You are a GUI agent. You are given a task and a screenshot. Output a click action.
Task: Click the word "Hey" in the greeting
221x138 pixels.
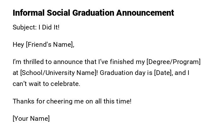pos(18,45)
